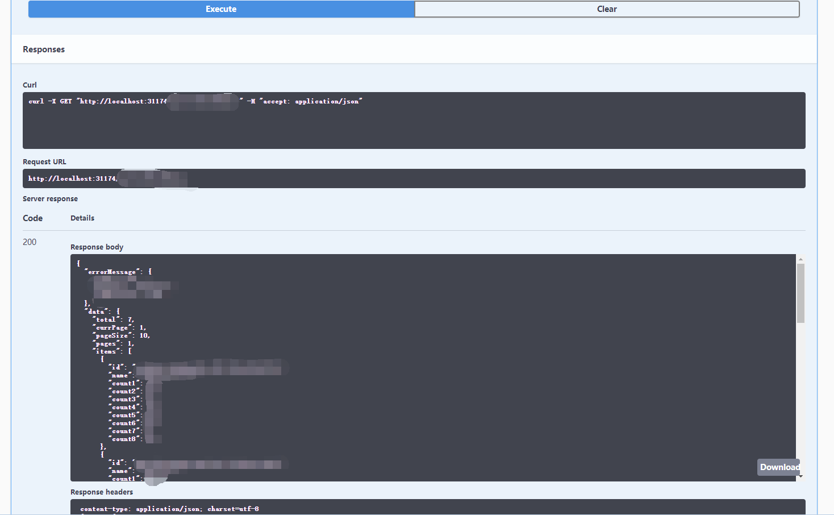834x515 pixels.
Task: Select the "currPage": 1 line
Action: (119, 327)
